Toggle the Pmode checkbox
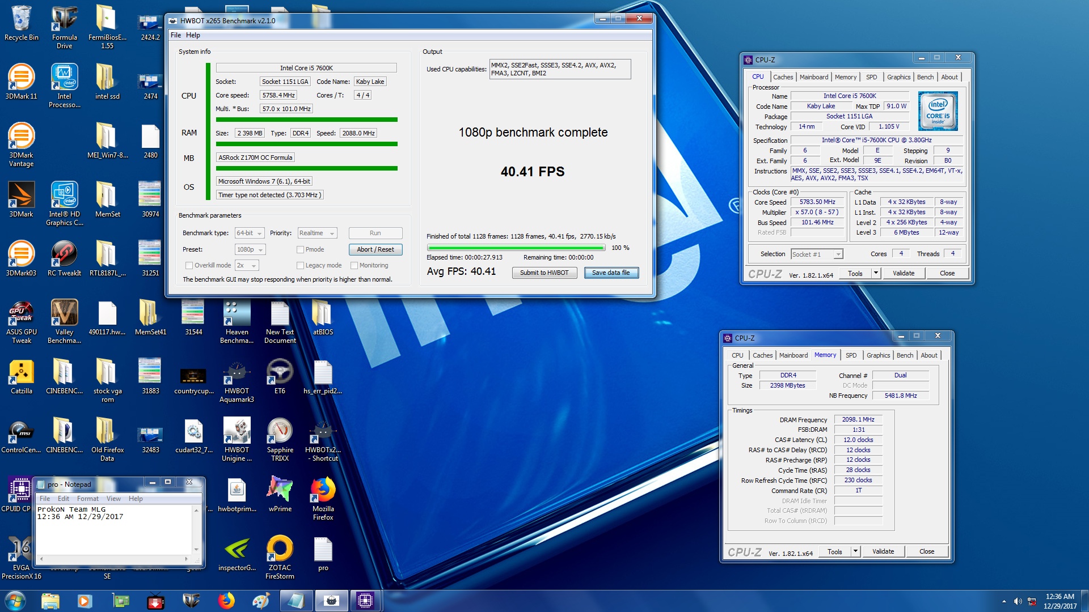Viewport: 1089px width, 612px height. pyautogui.click(x=300, y=249)
